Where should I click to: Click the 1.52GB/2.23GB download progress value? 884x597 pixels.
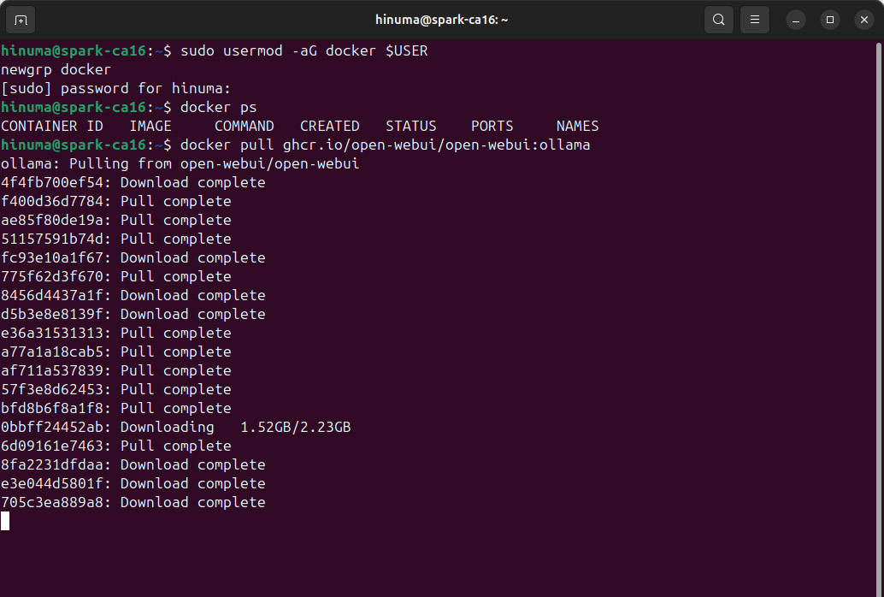(x=296, y=427)
